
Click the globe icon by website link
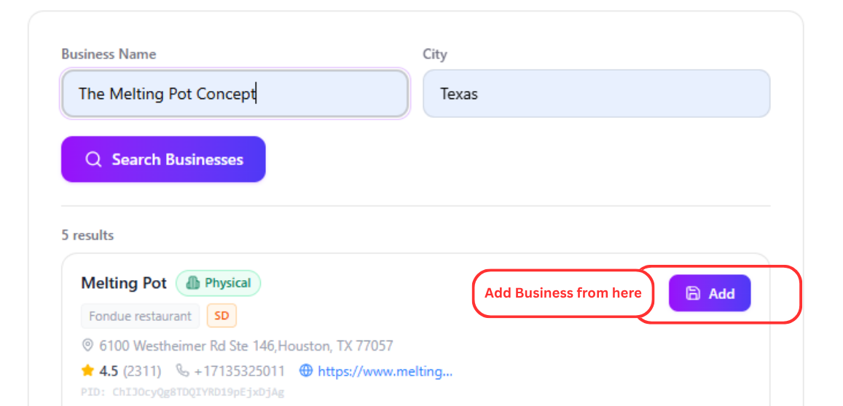[x=306, y=370]
